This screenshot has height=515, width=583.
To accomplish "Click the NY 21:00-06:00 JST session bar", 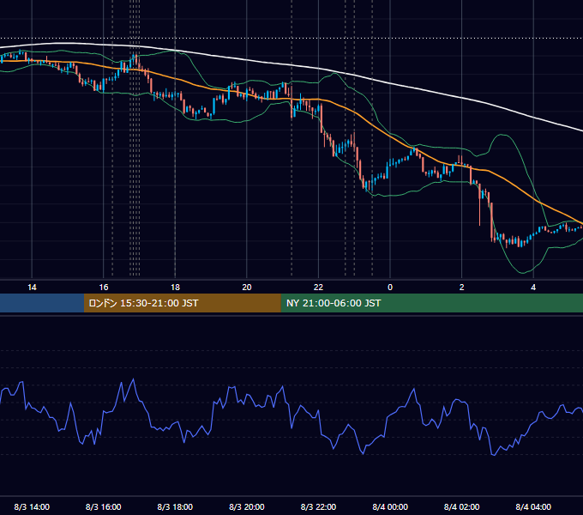I will 431,303.
